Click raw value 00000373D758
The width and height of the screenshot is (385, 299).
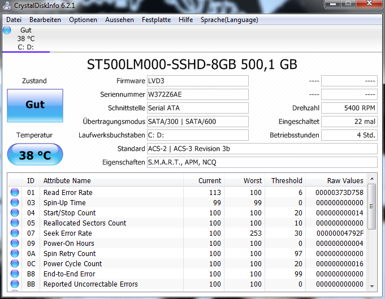[x=339, y=193]
